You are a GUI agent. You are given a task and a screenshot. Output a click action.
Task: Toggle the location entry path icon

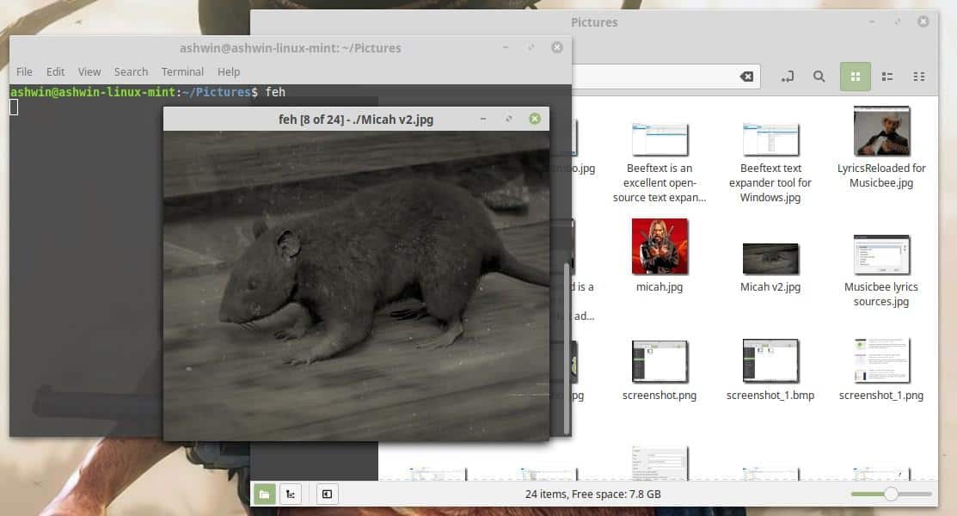[x=787, y=77]
